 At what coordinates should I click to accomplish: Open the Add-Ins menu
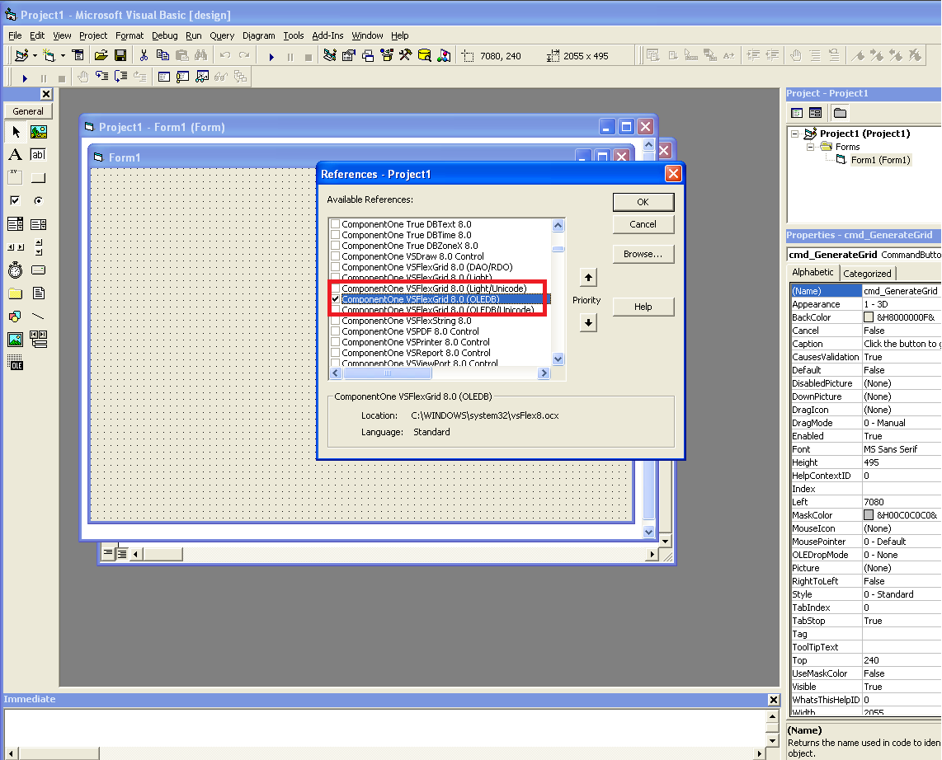point(327,35)
